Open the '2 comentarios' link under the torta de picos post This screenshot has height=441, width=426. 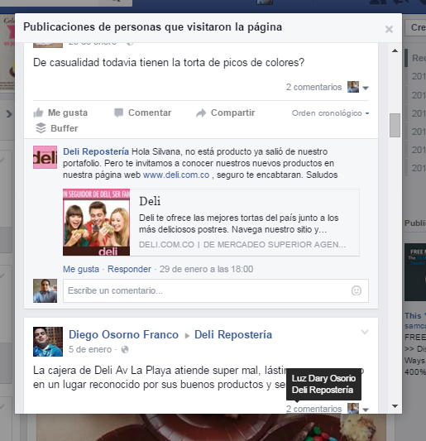pos(314,87)
